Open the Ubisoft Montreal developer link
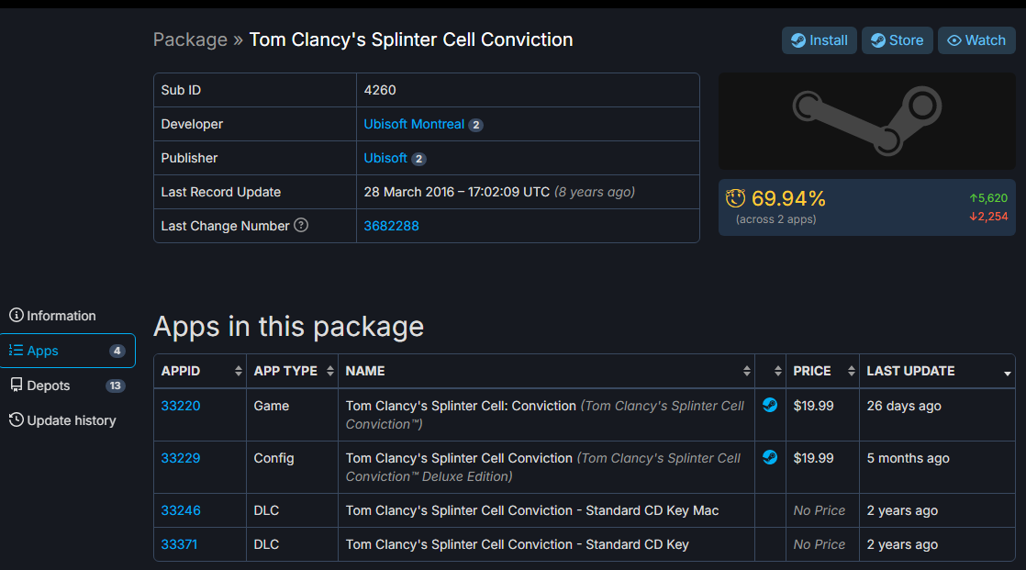The height and width of the screenshot is (570, 1026). point(414,124)
